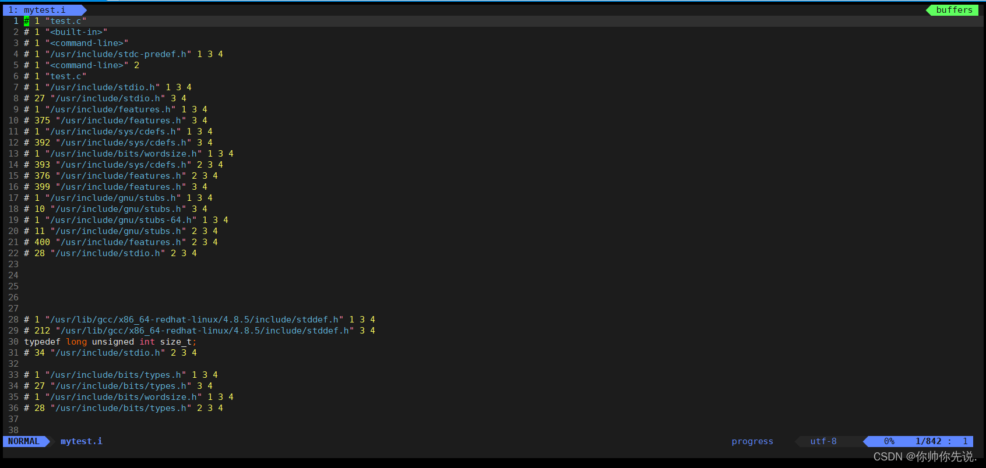986x468 pixels.
Task: Click the "<built-in>" text on line 2
Action: (x=76, y=32)
